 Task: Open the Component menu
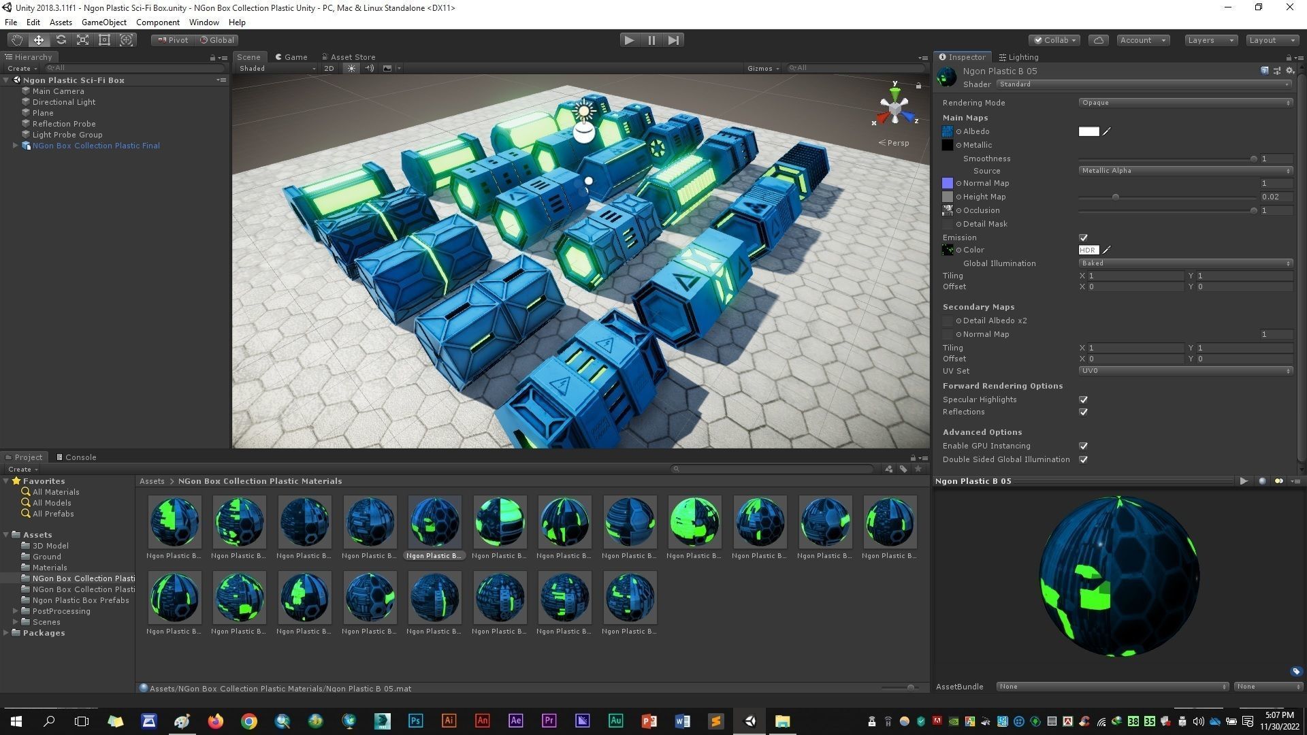pyautogui.click(x=157, y=22)
